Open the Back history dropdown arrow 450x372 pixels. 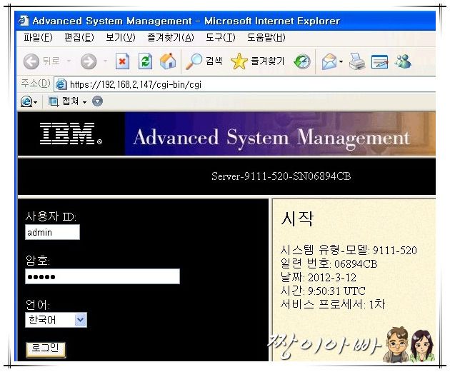[69, 61]
